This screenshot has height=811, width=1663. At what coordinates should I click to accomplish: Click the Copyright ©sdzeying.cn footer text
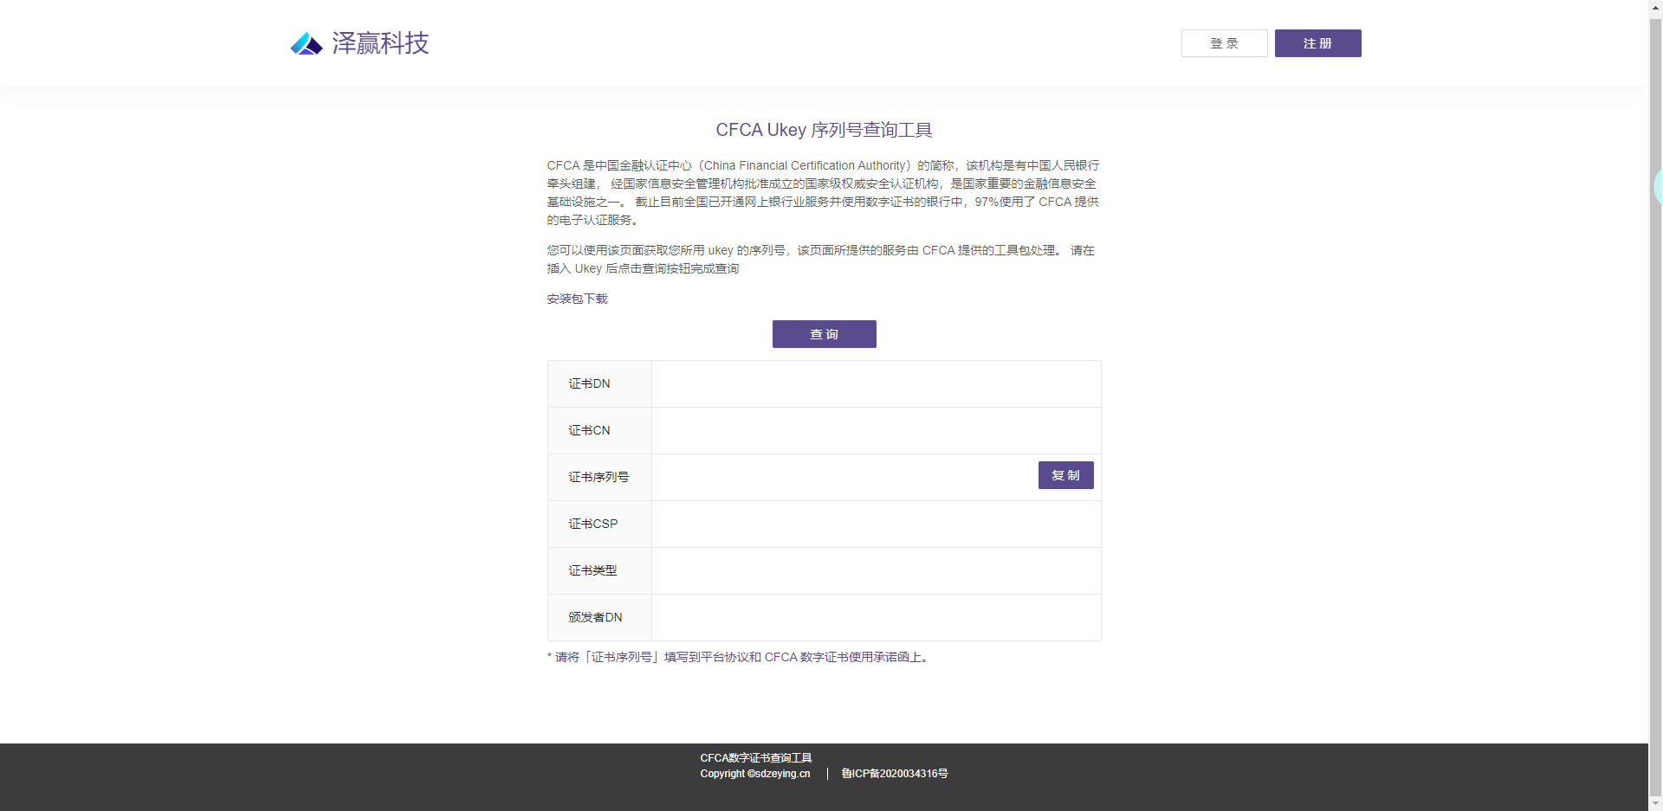pyautogui.click(x=755, y=774)
